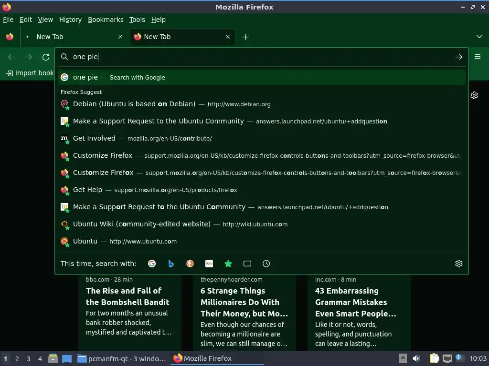Open a new tab with the plus button
Image resolution: width=489 pixels, height=366 pixels.
pos(246,37)
